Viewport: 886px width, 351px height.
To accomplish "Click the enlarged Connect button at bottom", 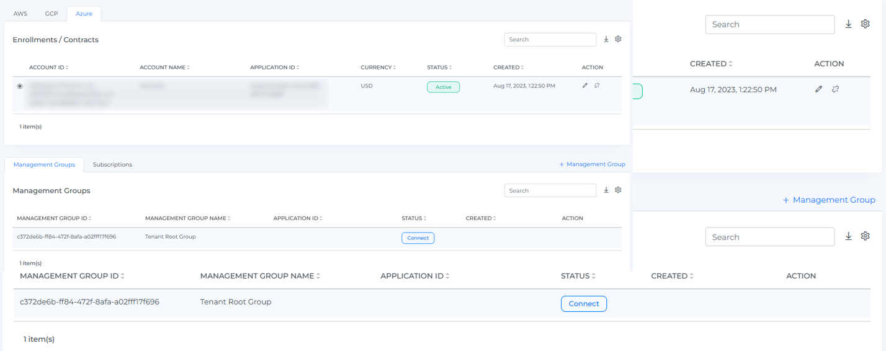I will pyautogui.click(x=583, y=304).
